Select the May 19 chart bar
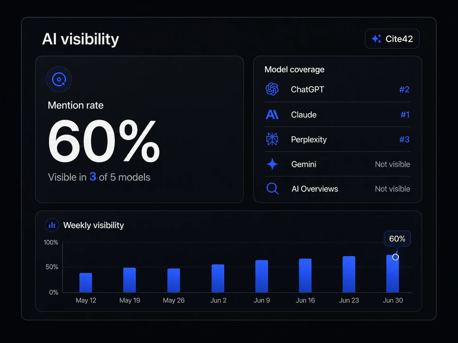Image resolution: width=458 pixels, height=343 pixels. click(129, 280)
